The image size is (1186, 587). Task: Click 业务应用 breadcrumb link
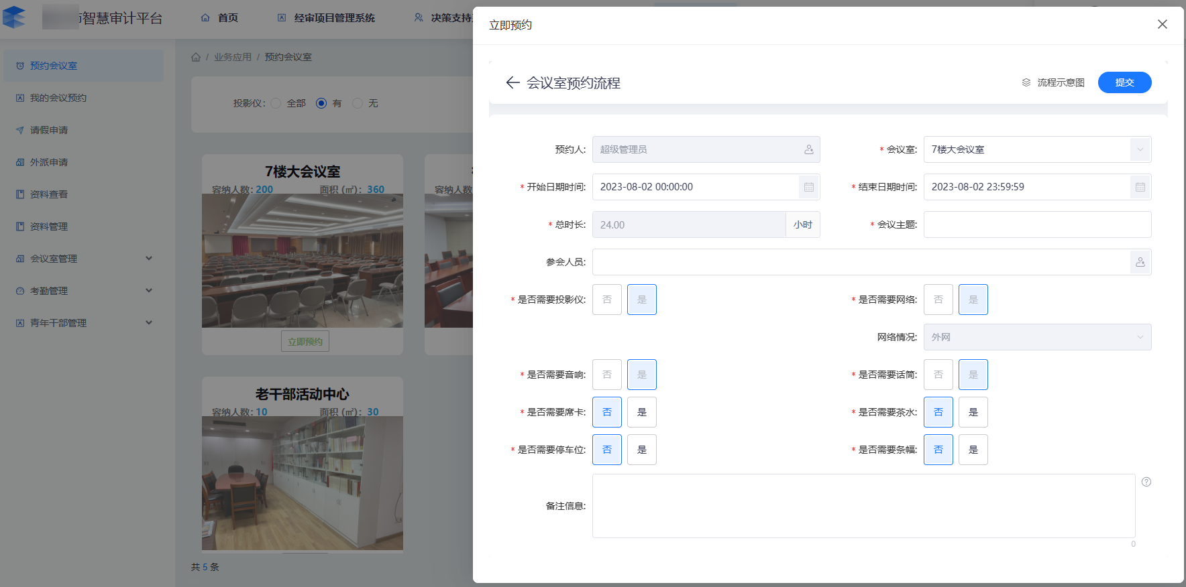[x=233, y=57]
